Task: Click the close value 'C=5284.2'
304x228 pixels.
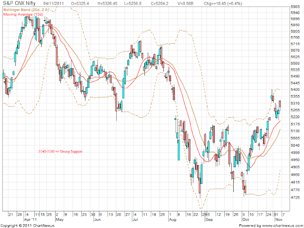Action: tap(160, 3)
